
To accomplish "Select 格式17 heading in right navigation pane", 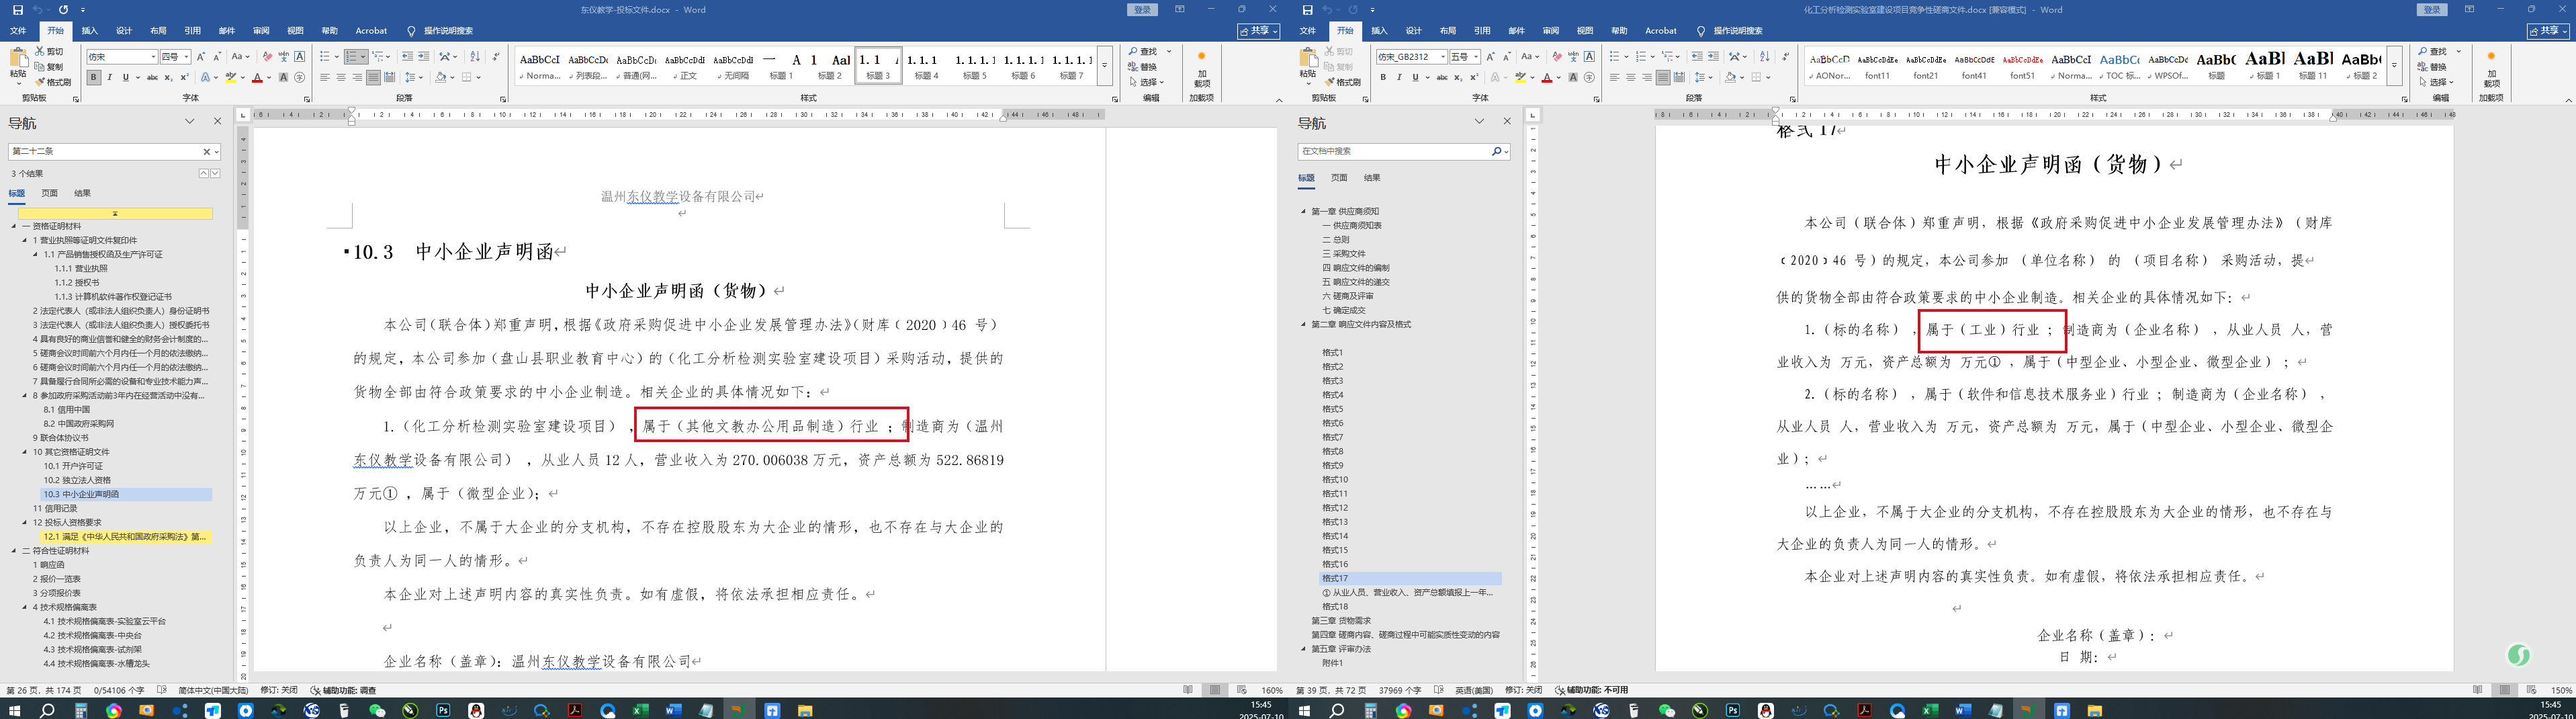I will 1410,578.
